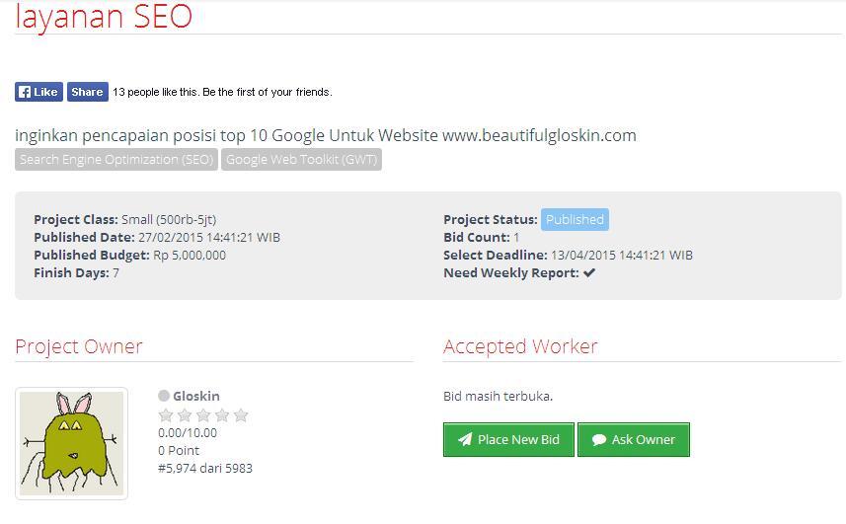Click the Facebook Like button
The image size is (846, 524).
point(38,92)
